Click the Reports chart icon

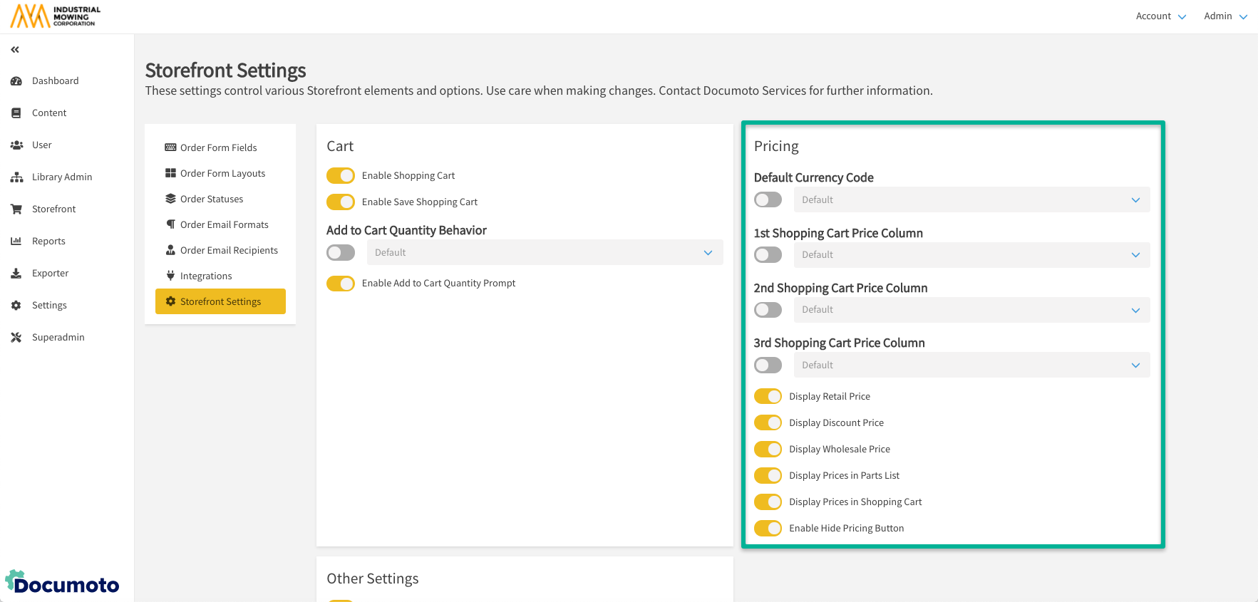[x=16, y=242]
